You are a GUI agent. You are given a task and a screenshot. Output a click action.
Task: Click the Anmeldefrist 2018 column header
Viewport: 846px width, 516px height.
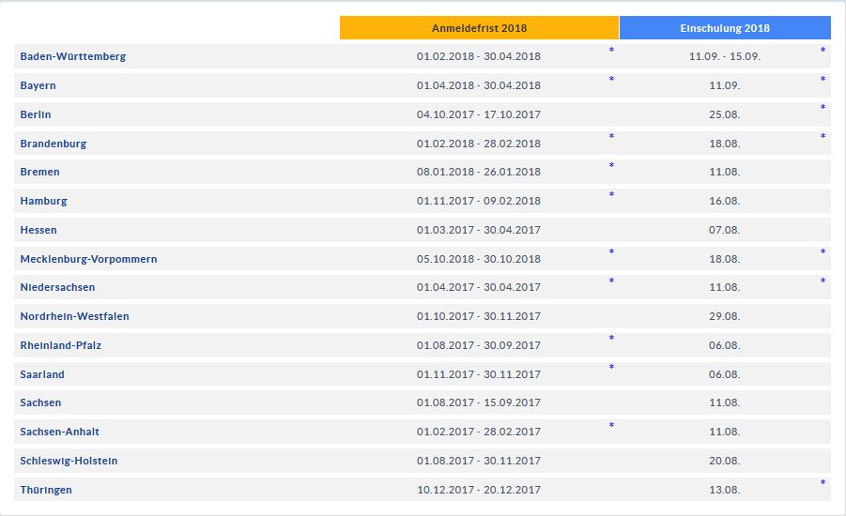[x=479, y=28]
